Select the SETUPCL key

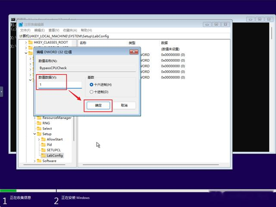53,150
